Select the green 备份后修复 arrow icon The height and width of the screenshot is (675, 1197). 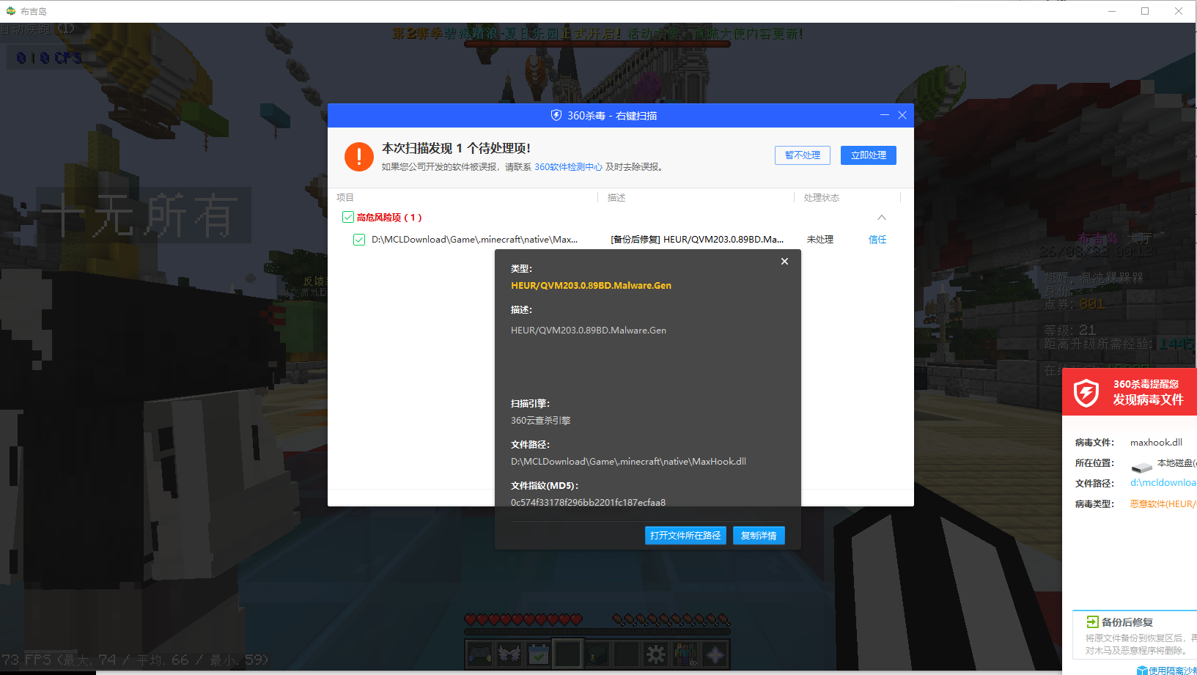pyautogui.click(x=1092, y=621)
